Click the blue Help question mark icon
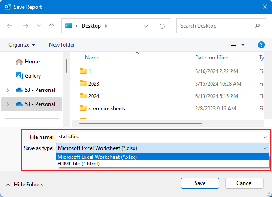This screenshot has height=197, width=272. pos(261,45)
